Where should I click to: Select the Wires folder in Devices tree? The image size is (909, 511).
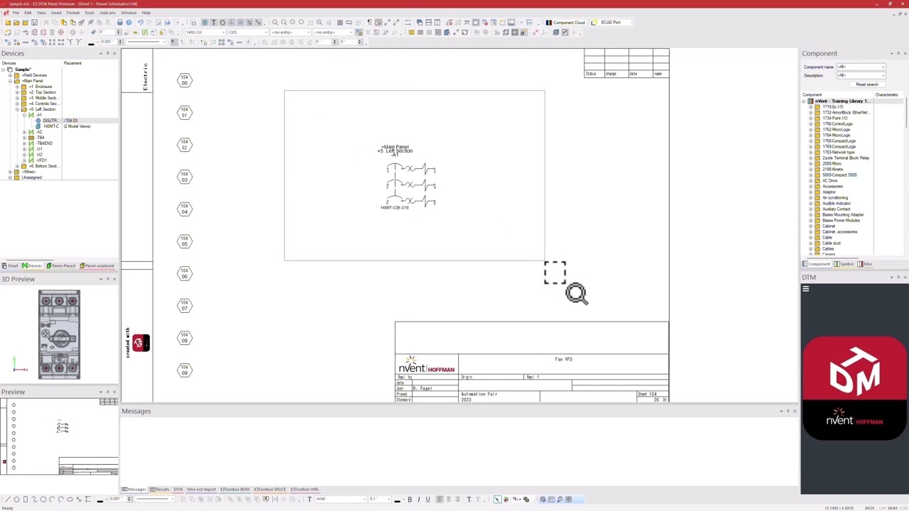(28, 172)
